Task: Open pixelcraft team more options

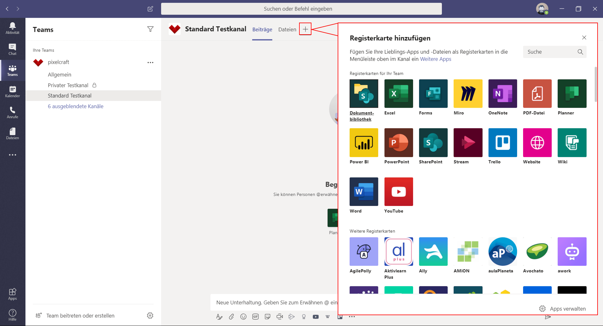Action: (150, 62)
